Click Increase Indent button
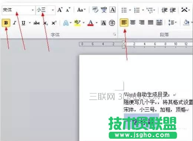 click(173, 10)
